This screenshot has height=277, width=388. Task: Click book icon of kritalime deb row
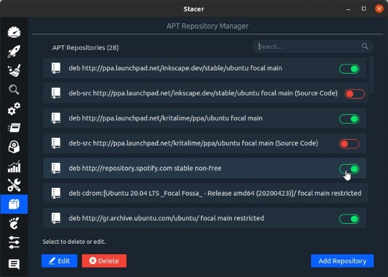(56, 118)
